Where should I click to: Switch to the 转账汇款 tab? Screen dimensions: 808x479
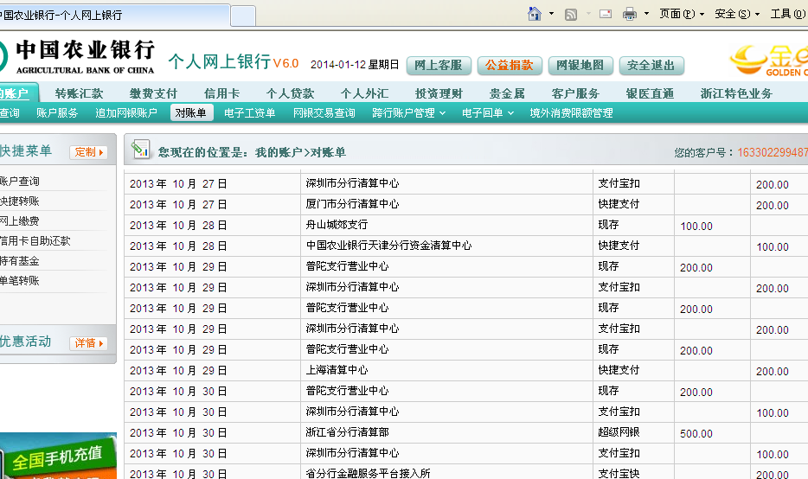79,93
